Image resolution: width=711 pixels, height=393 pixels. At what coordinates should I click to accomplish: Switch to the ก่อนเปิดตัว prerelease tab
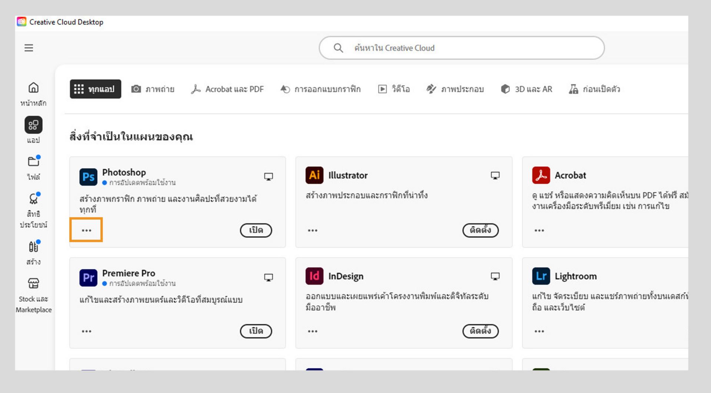[x=594, y=89]
